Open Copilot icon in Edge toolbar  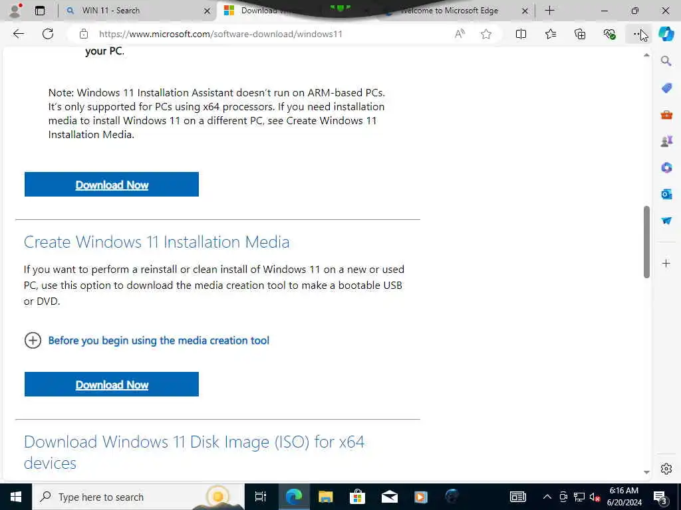(x=666, y=34)
